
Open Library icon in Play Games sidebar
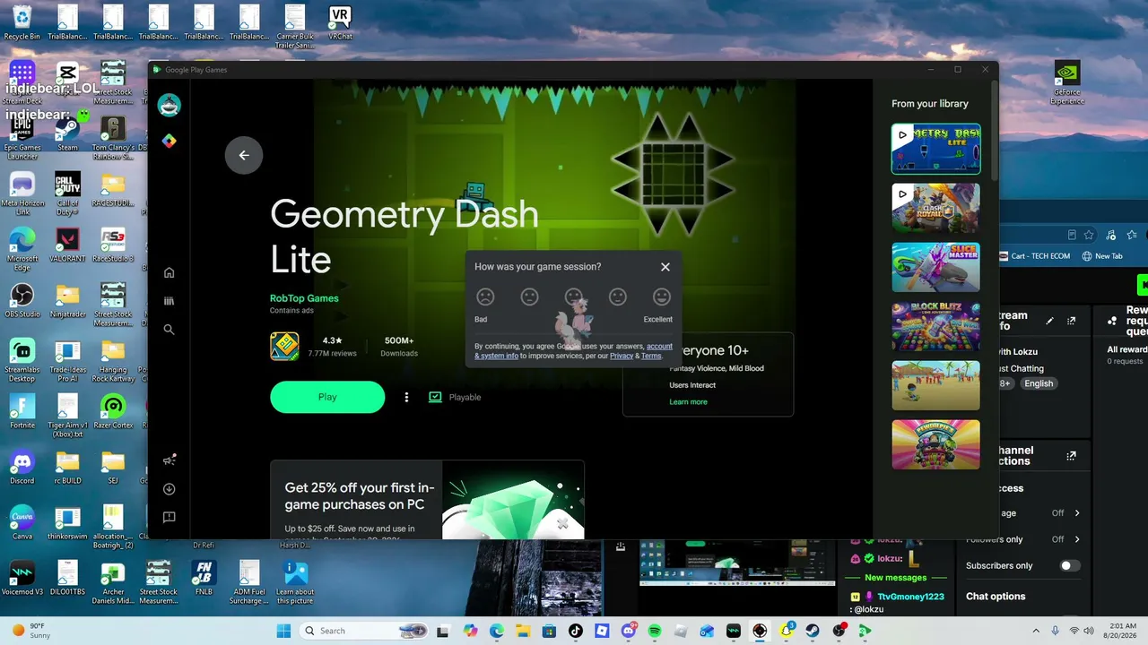tap(169, 301)
